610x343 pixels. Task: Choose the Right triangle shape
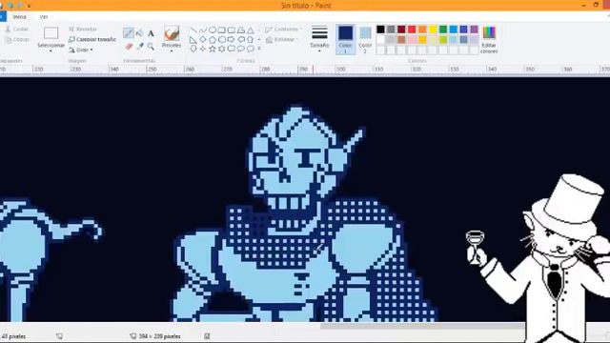point(193,40)
